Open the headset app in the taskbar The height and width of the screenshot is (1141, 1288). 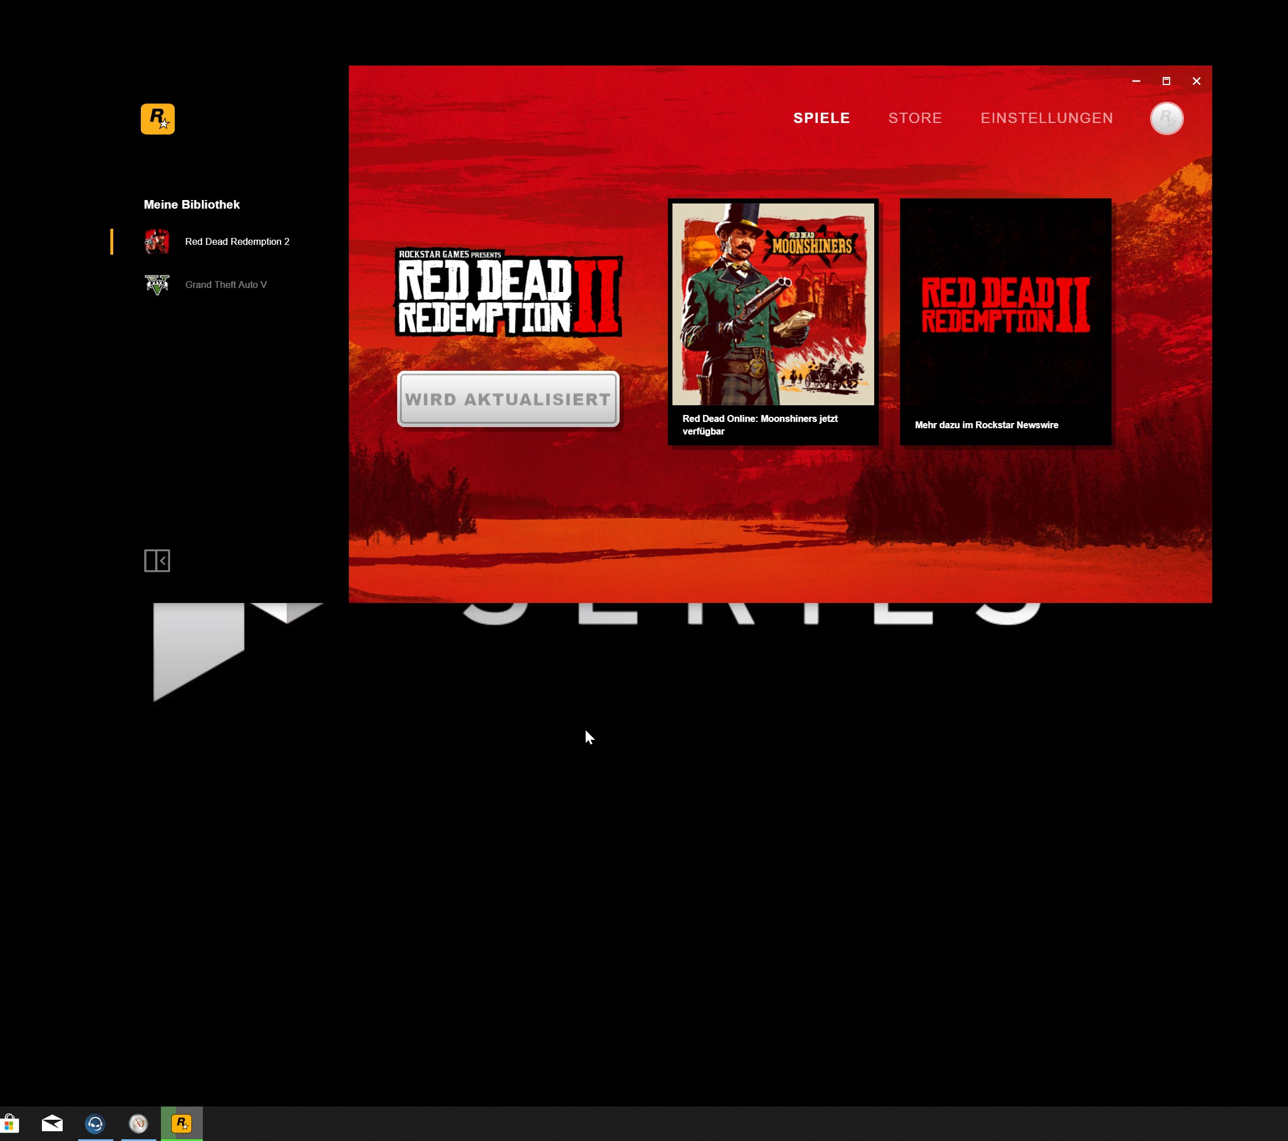(95, 1123)
